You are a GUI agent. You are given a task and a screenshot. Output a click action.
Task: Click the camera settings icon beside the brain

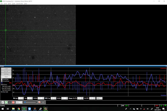click(43, 102)
